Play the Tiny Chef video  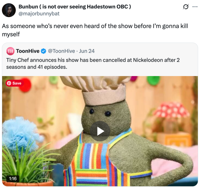pos(100,131)
